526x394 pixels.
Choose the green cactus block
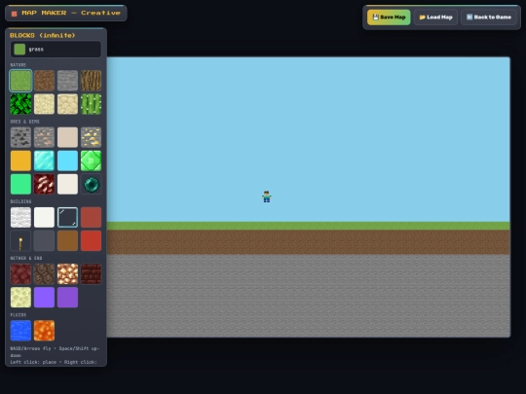click(x=91, y=104)
